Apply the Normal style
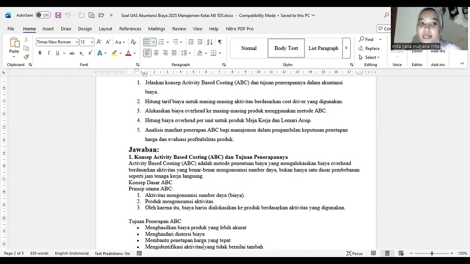The height and width of the screenshot is (264, 470). (249, 48)
